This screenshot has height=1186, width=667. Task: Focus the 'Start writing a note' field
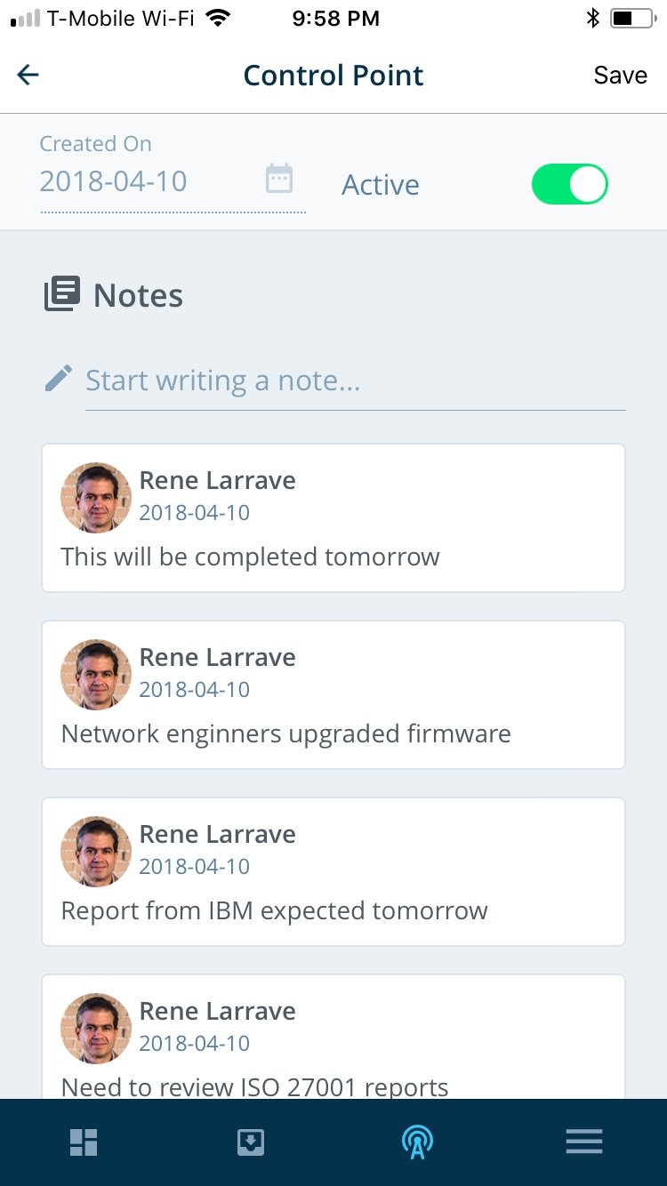click(x=354, y=381)
